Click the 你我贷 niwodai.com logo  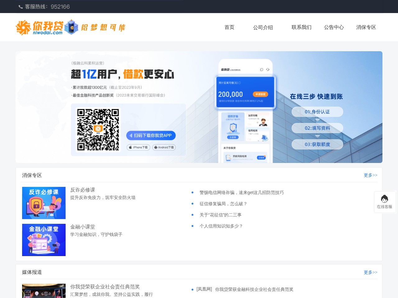[x=39, y=27]
